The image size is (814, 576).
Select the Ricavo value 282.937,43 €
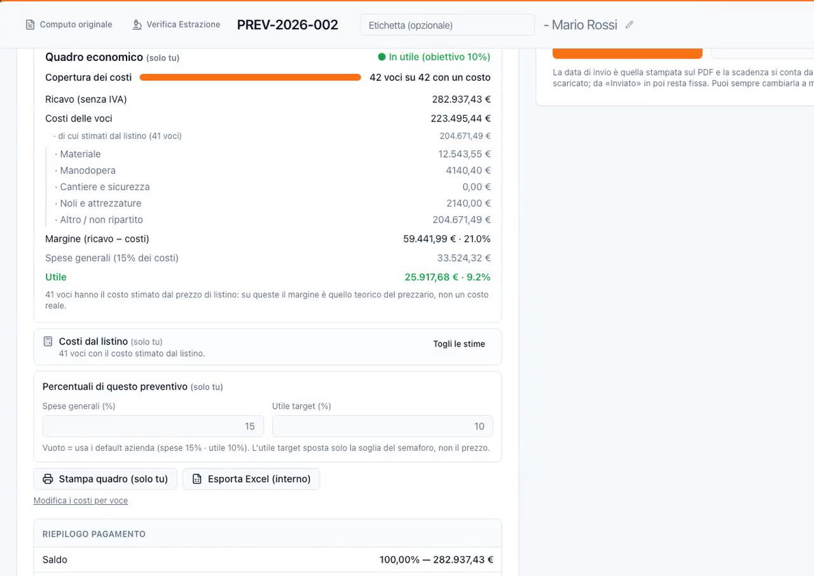[461, 99]
